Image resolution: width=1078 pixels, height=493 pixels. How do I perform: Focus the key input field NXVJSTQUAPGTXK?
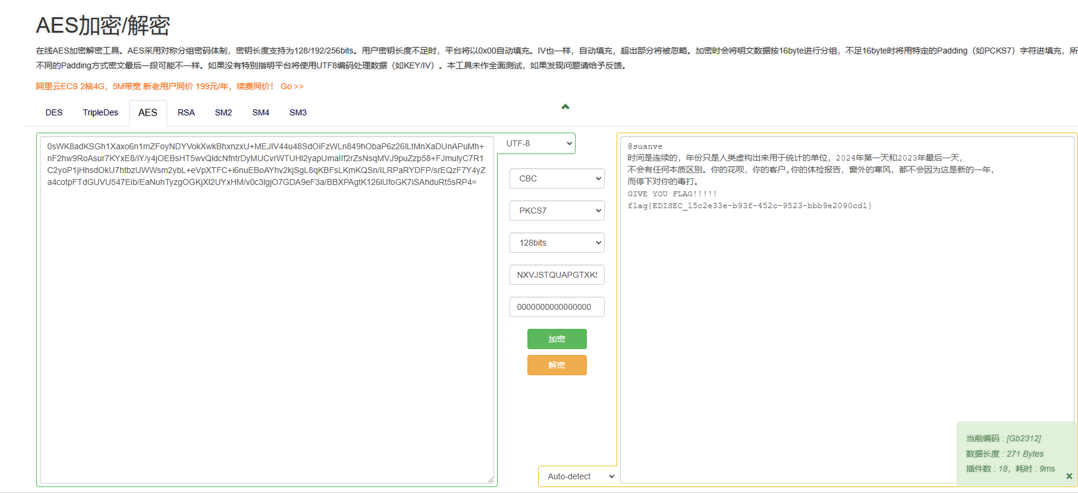click(557, 275)
